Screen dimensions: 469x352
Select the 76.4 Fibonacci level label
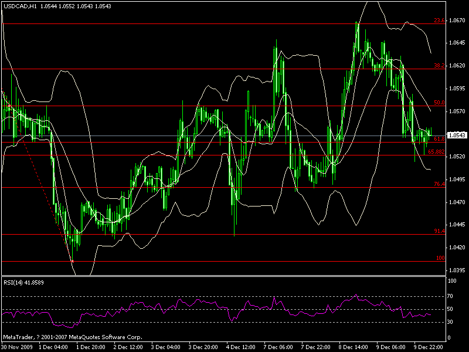pos(439,184)
